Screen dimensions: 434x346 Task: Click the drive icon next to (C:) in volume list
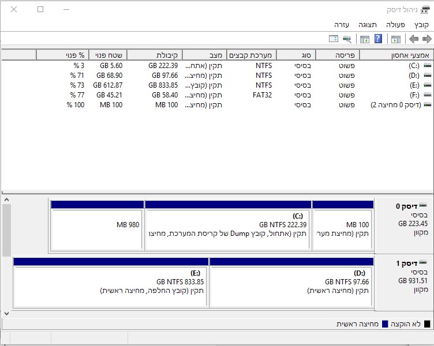[426, 66]
